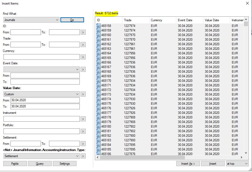
Task: Open the Event Date arrow button
Action: click(83, 69)
